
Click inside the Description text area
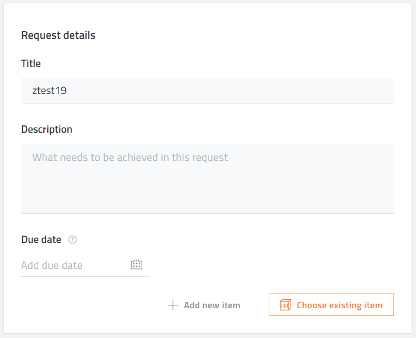pos(207,178)
